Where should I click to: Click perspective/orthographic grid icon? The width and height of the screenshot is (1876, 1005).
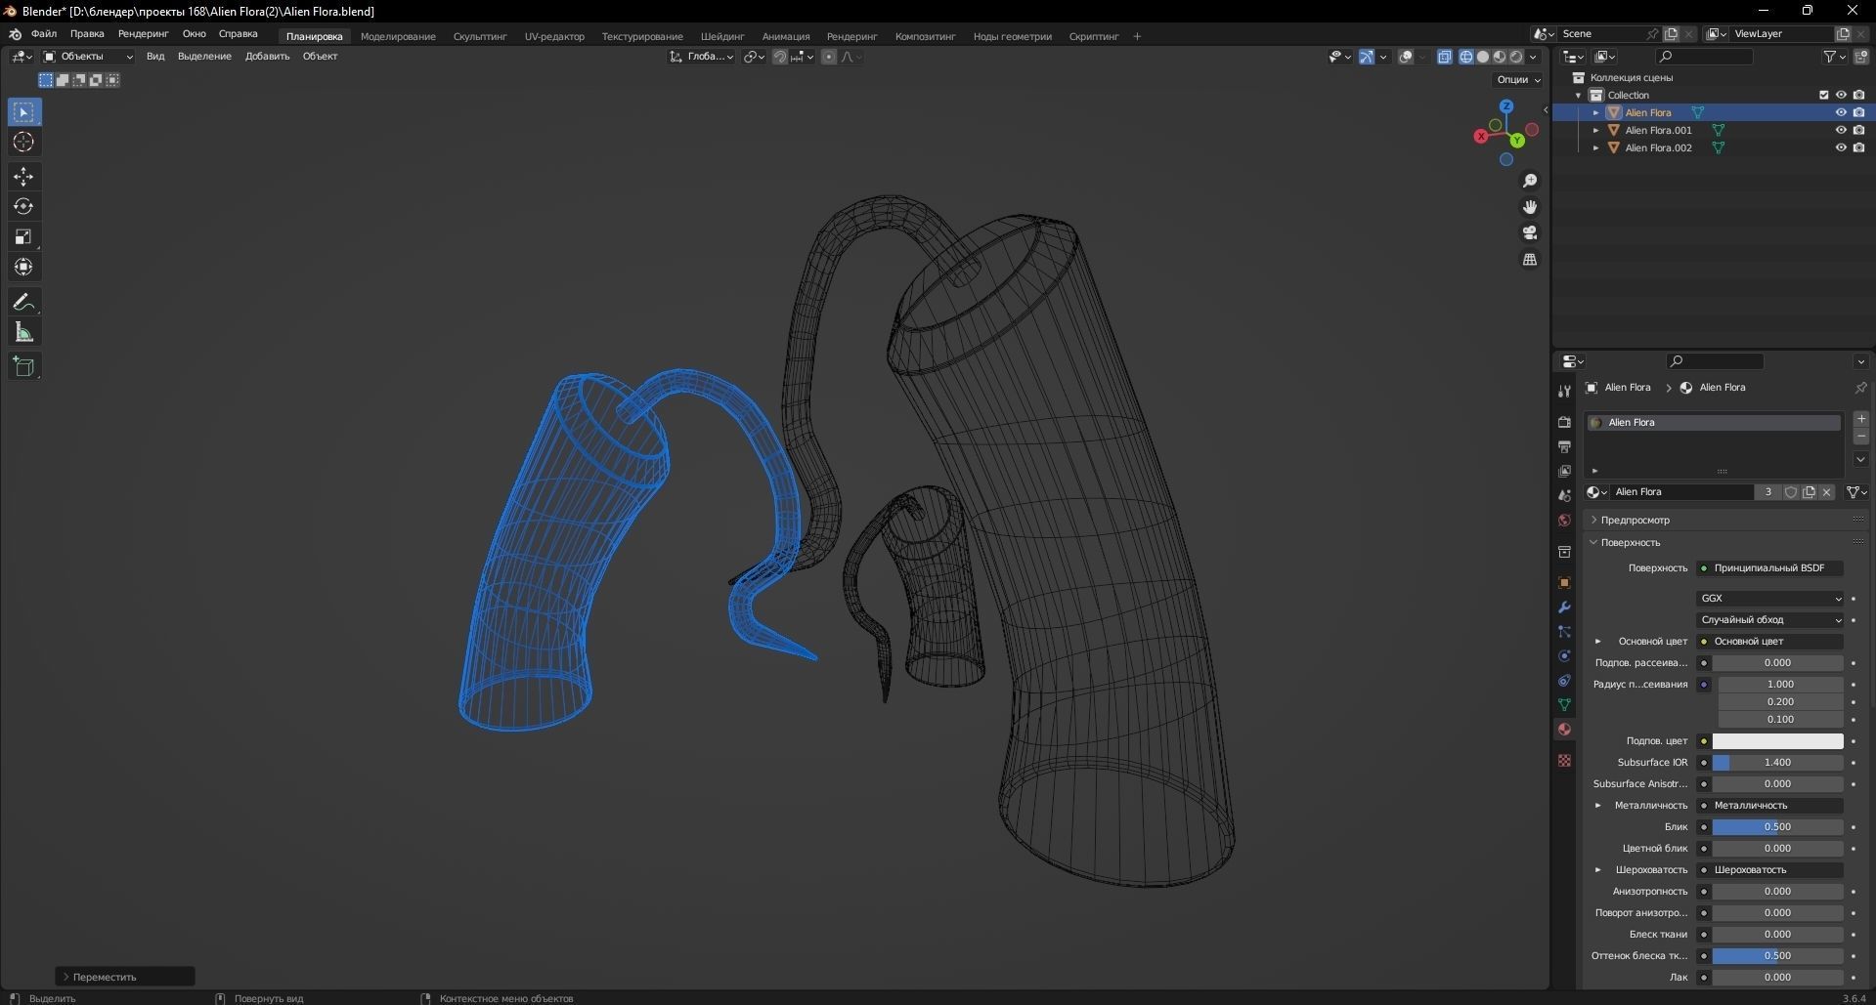click(x=1530, y=259)
